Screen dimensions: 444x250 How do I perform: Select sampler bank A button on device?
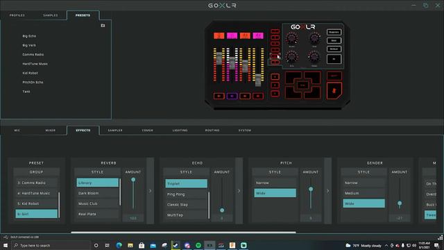(275, 77)
